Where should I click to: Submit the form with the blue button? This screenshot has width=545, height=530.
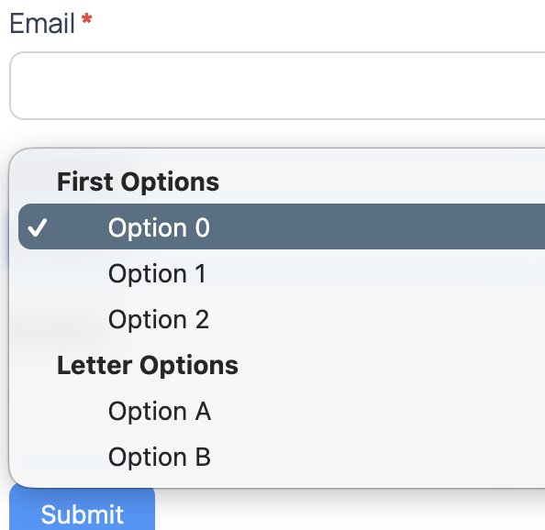(82, 509)
